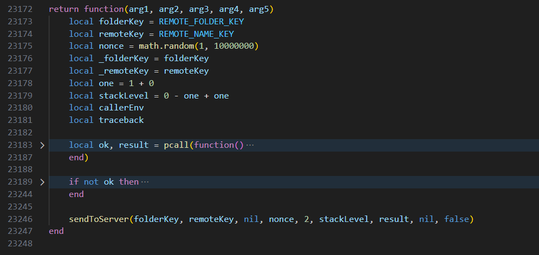Click arg5 parameter in function signature

[259, 9]
